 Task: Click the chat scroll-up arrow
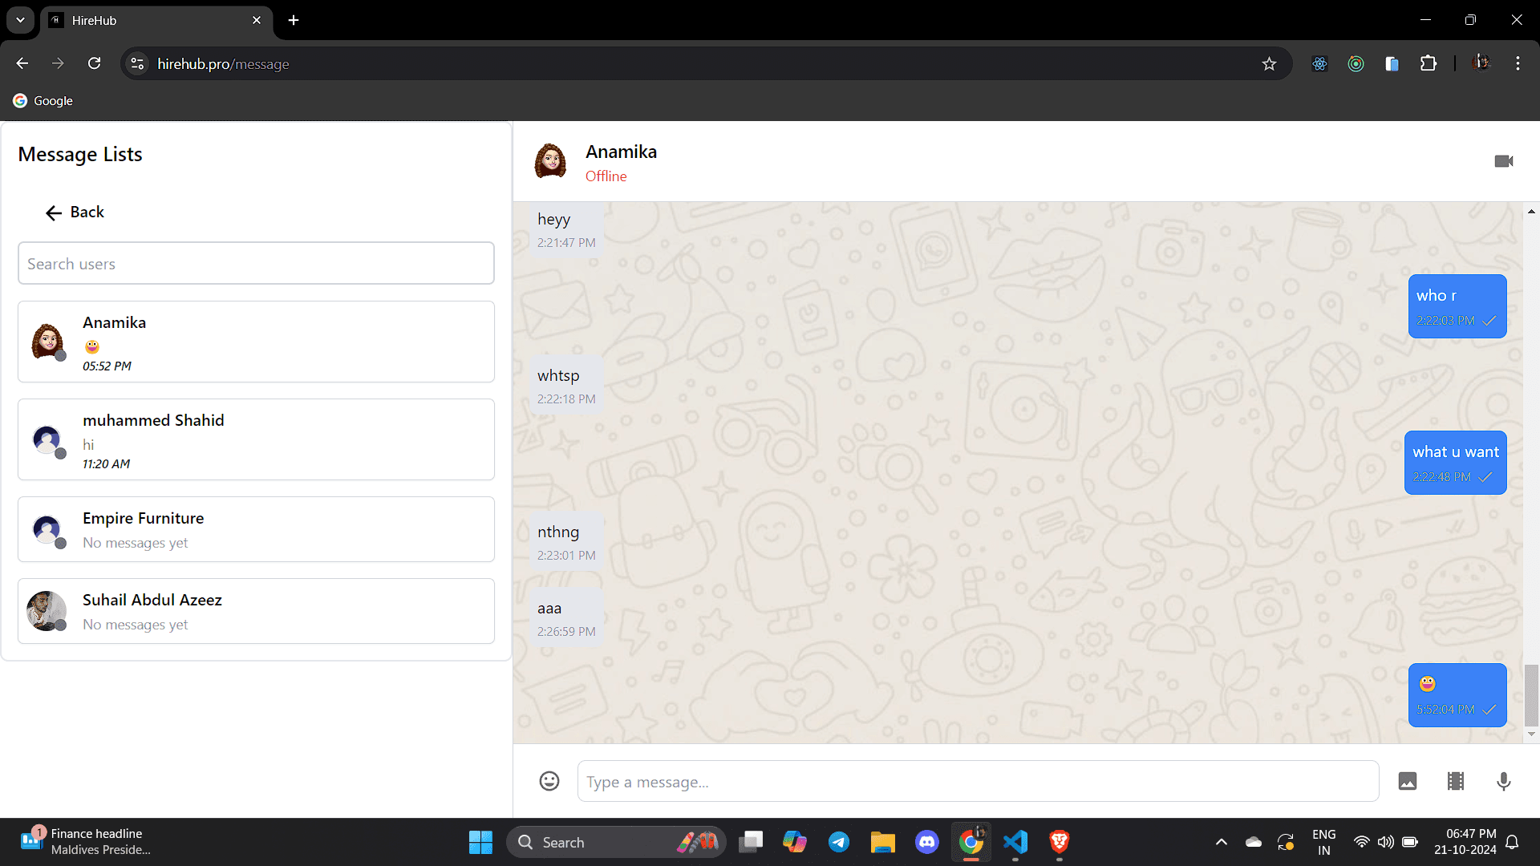1531,212
